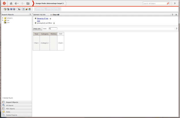The image size is (180, 118).
Task: Open the Graph Sub-Type dropdown
Action: click(53, 9)
